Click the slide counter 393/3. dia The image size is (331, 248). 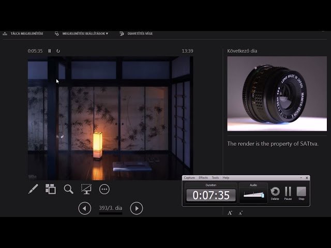coord(111,208)
